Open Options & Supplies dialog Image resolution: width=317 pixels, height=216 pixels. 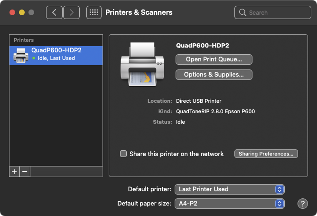click(214, 75)
